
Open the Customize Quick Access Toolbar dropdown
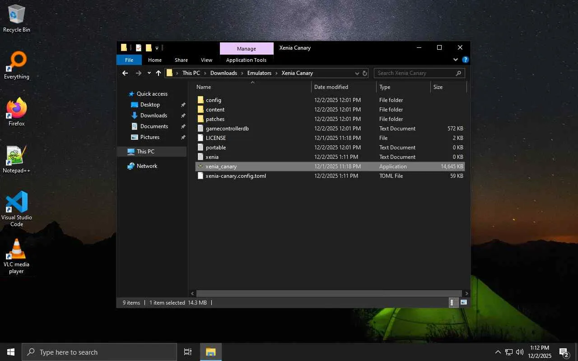(x=157, y=48)
